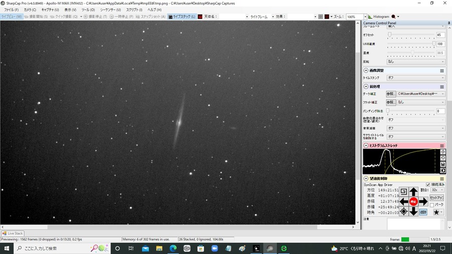The height and width of the screenshot is (254, 452).
Task: Open the ヒストグラムストレッチ section hamburger menu
Action: click(x=442, y=146)
